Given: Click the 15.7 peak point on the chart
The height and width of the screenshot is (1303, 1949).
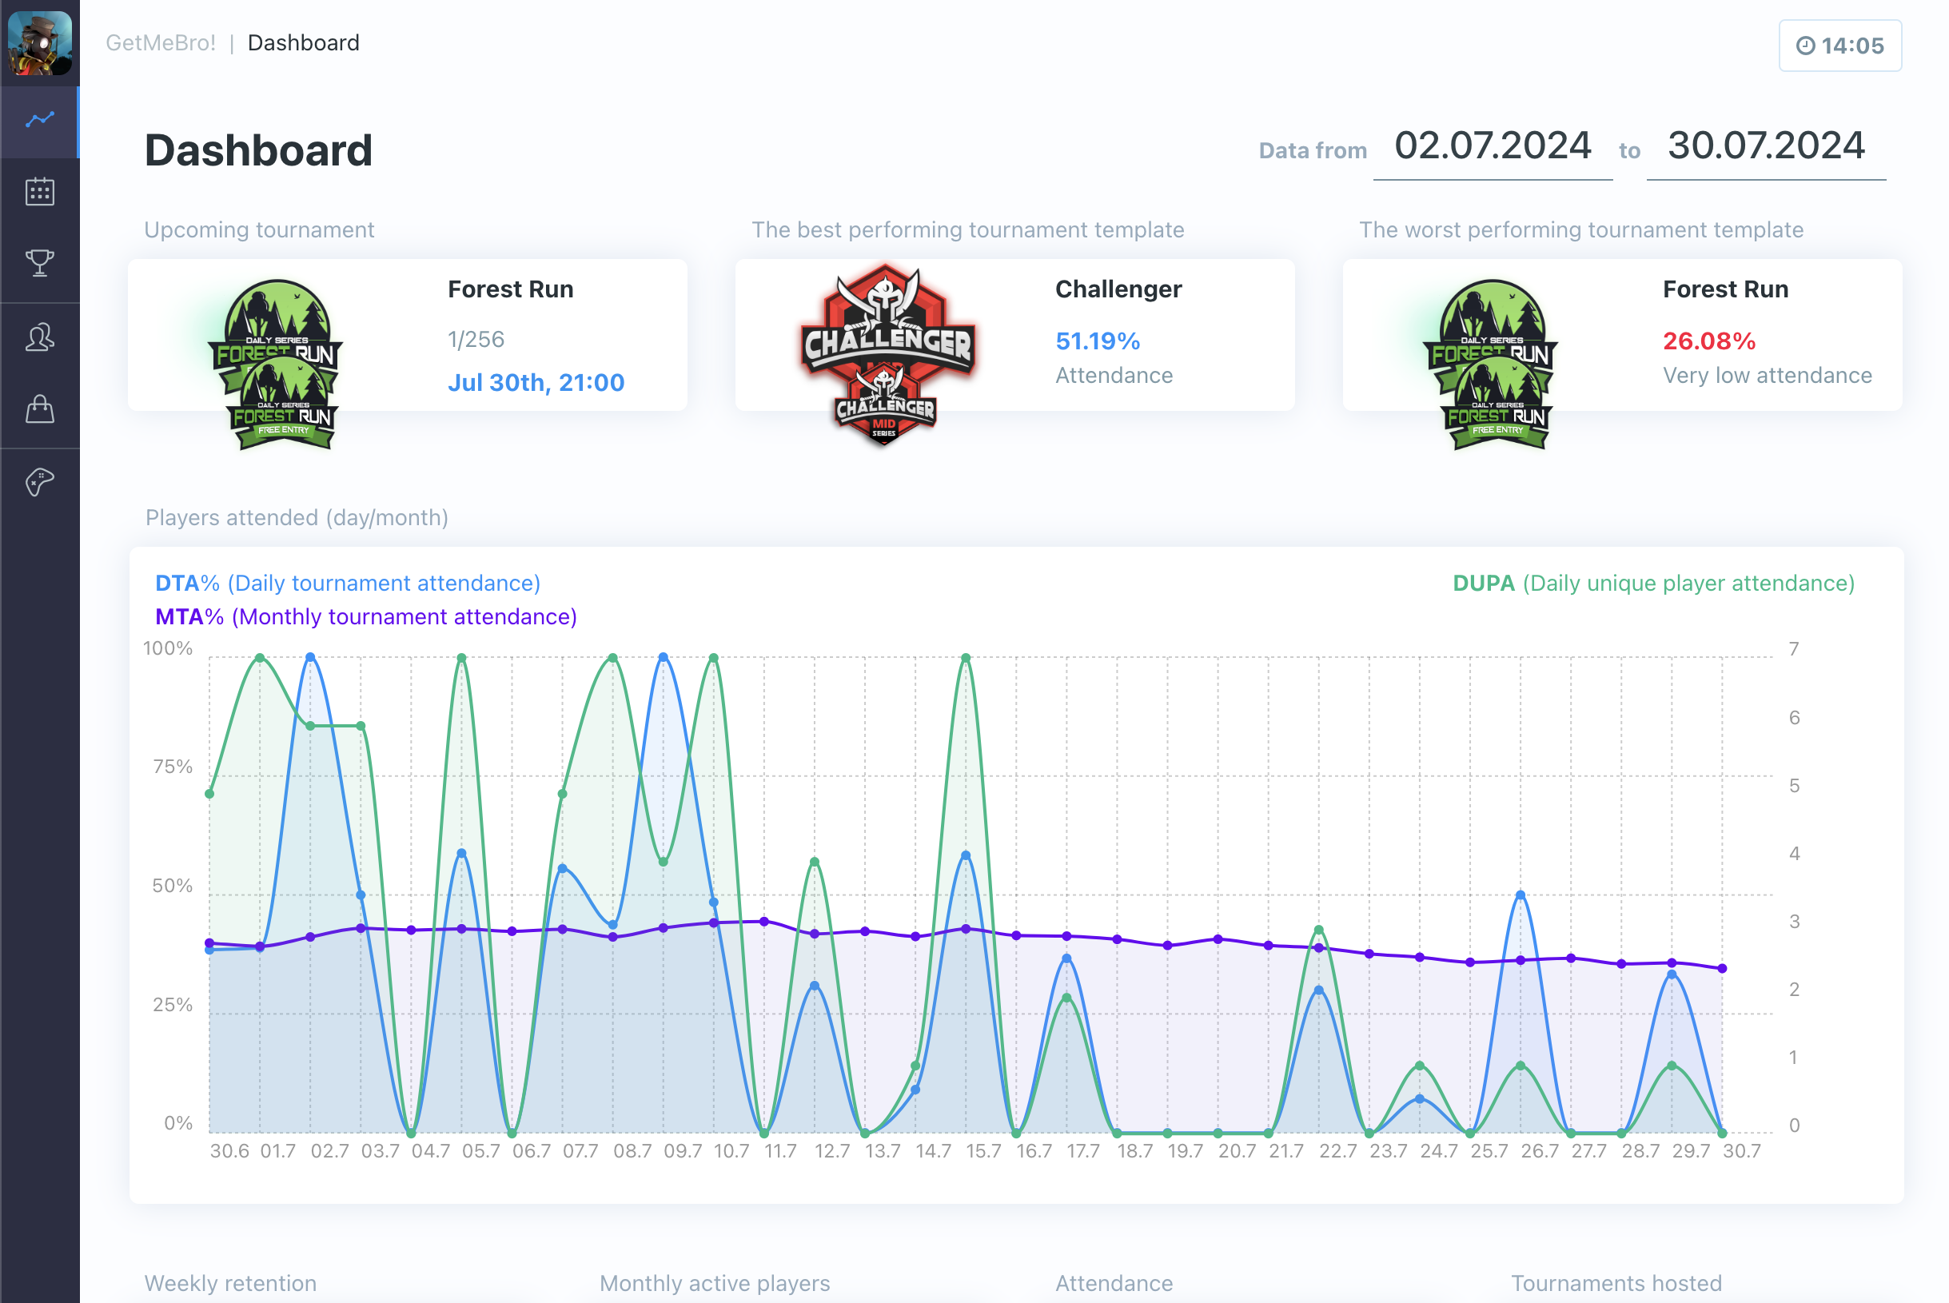Looking at the screenshot, I should 966,655.
